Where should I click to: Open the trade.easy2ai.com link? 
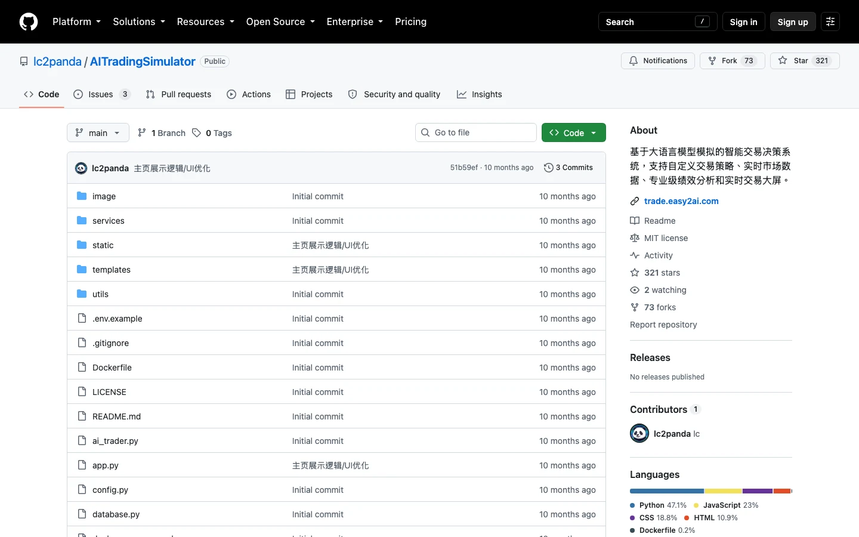(x=681, y=202)
